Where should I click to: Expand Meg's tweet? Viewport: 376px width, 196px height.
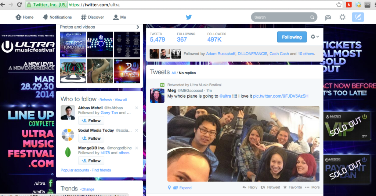(182, 188)
